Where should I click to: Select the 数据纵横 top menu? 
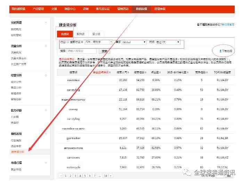(x=141, y=9)
